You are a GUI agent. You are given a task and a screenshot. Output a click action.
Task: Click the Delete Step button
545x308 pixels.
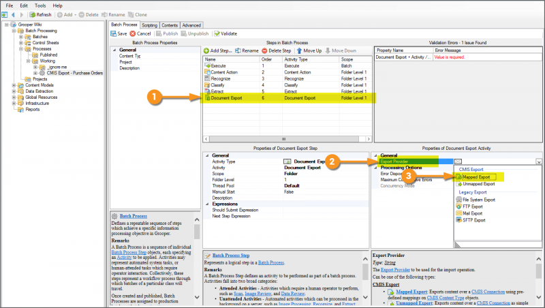277,50
